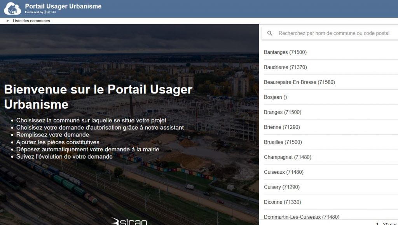The image size is (398, 225).
Task: Select commune Baudrieres (71370)
Action: tap(331, 67)
